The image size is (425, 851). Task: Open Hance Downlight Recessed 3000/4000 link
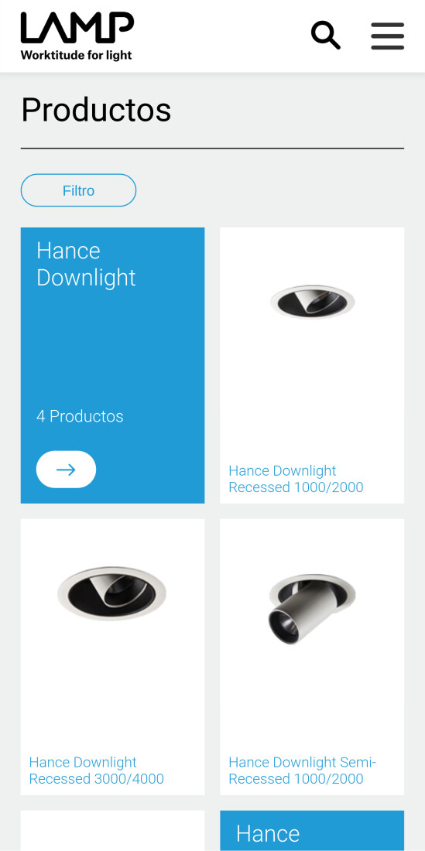coord(97,770)
